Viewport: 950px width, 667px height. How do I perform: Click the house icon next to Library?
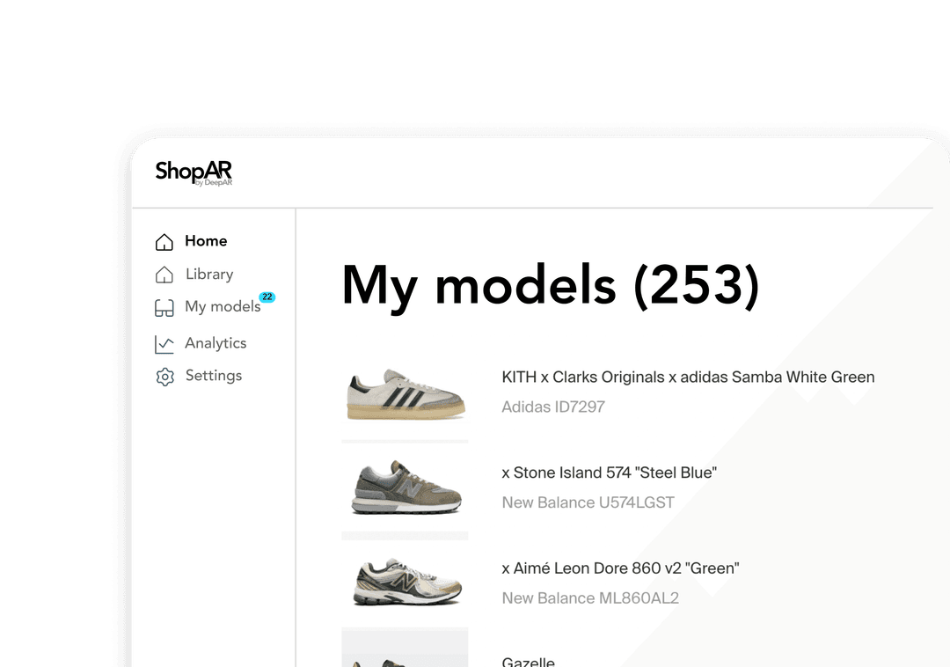coord(164,275)
